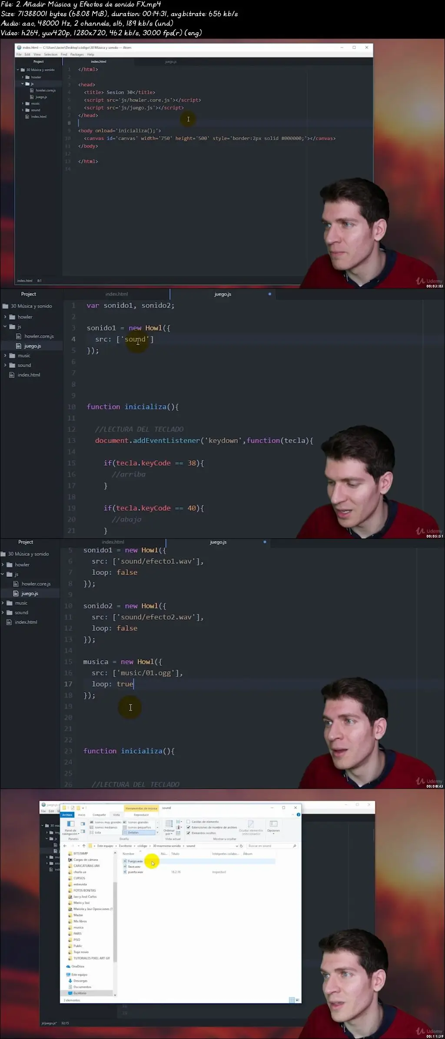445x1039 pixels.
Task: Click the index.html file icon in the first frame
Action: tap(27, 117)
